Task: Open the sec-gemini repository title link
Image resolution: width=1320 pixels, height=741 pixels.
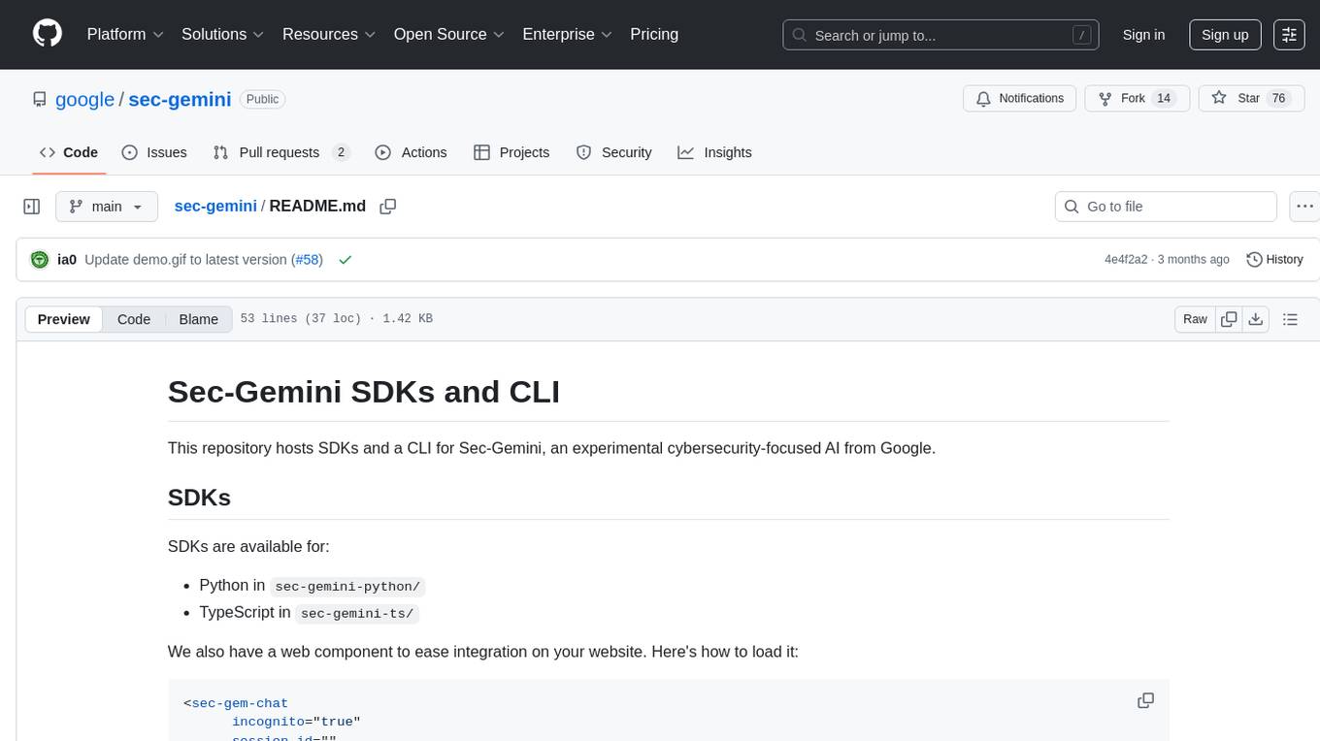Action: point(180,99)
